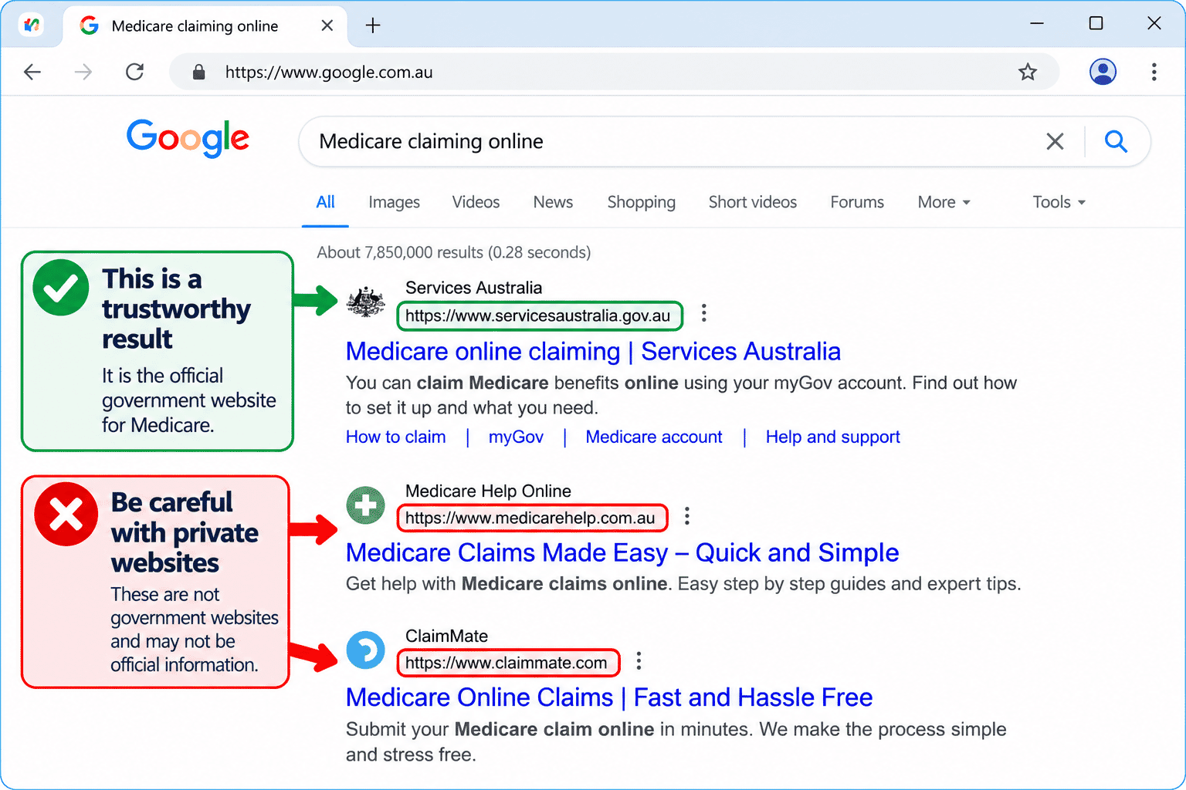Click the claimmate.com URL
This screenshot has height=790, width=1186.
pos(507,663)
